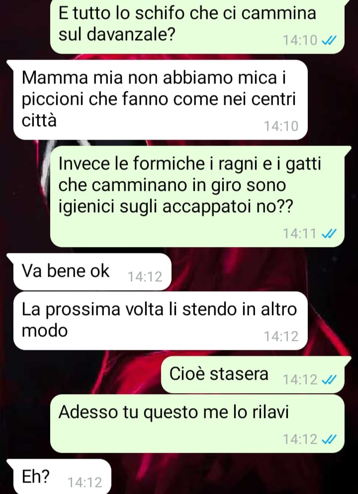This screenshot has width=358, height=494.
Task: Tap the 14:12 time beside 'Va bene ok'
Action: tap(145, 277)
